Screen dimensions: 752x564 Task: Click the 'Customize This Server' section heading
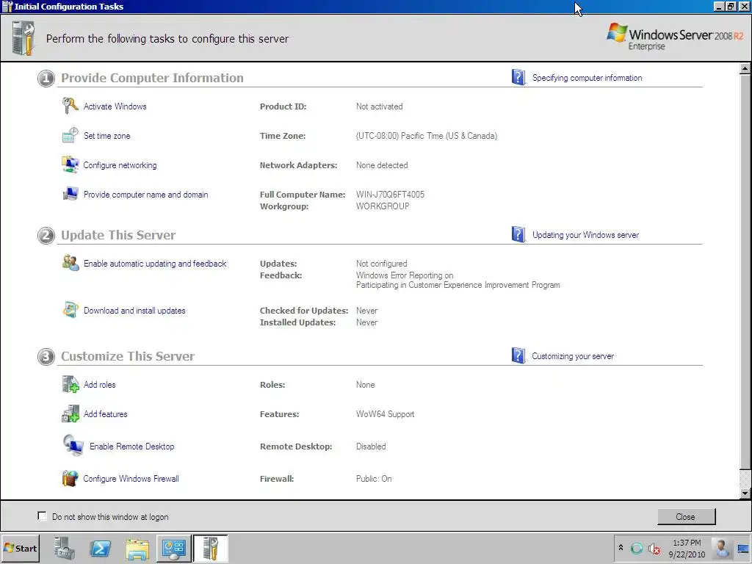128,356
